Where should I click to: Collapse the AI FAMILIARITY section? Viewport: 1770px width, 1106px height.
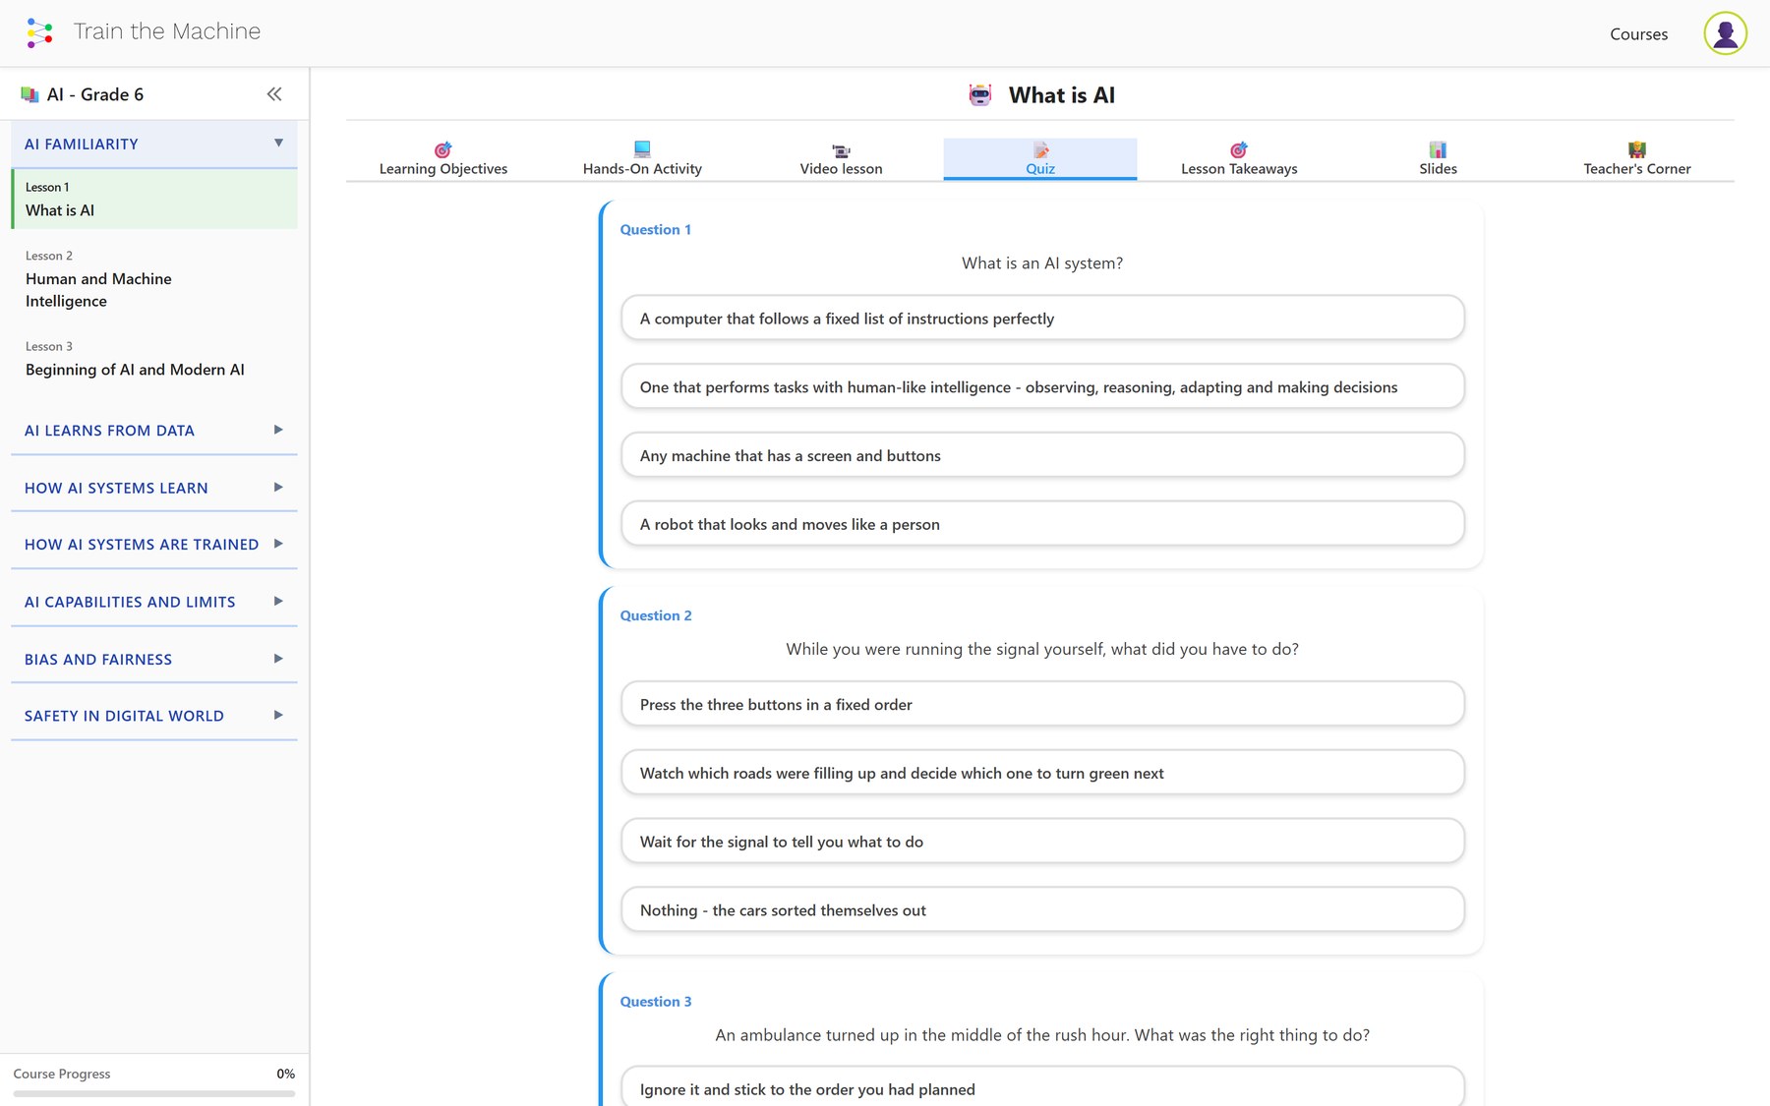click(154, 144)
